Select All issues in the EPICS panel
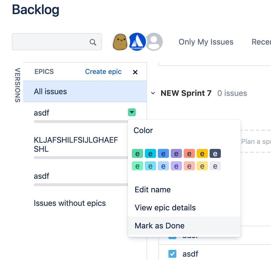Viewport: 271px width, 260px height. [x=50, y=91]
